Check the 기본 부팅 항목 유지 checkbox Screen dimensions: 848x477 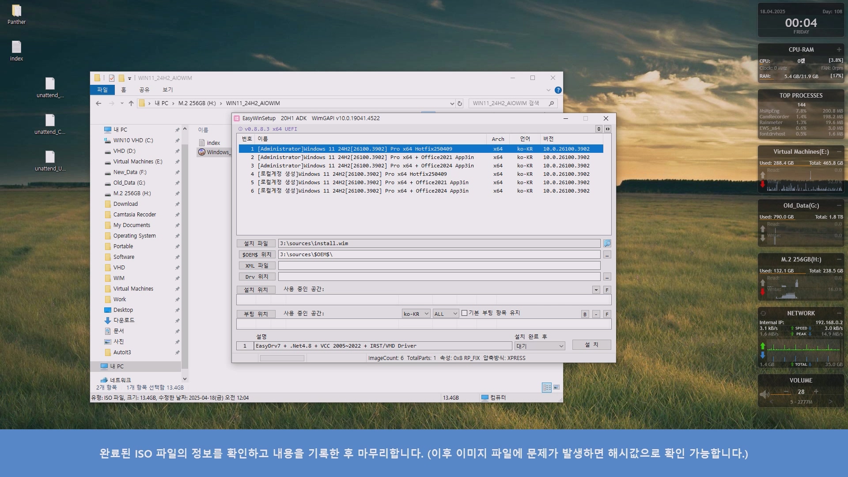point(464,313)
